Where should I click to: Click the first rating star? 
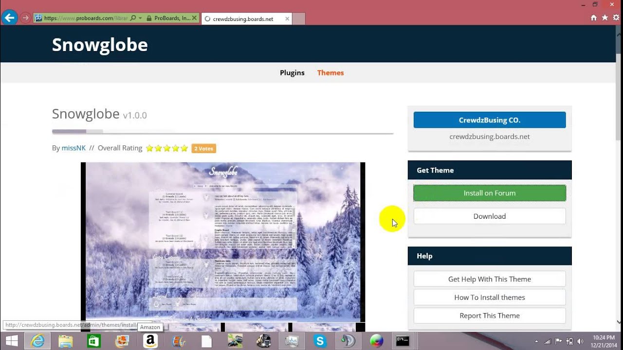149,149
